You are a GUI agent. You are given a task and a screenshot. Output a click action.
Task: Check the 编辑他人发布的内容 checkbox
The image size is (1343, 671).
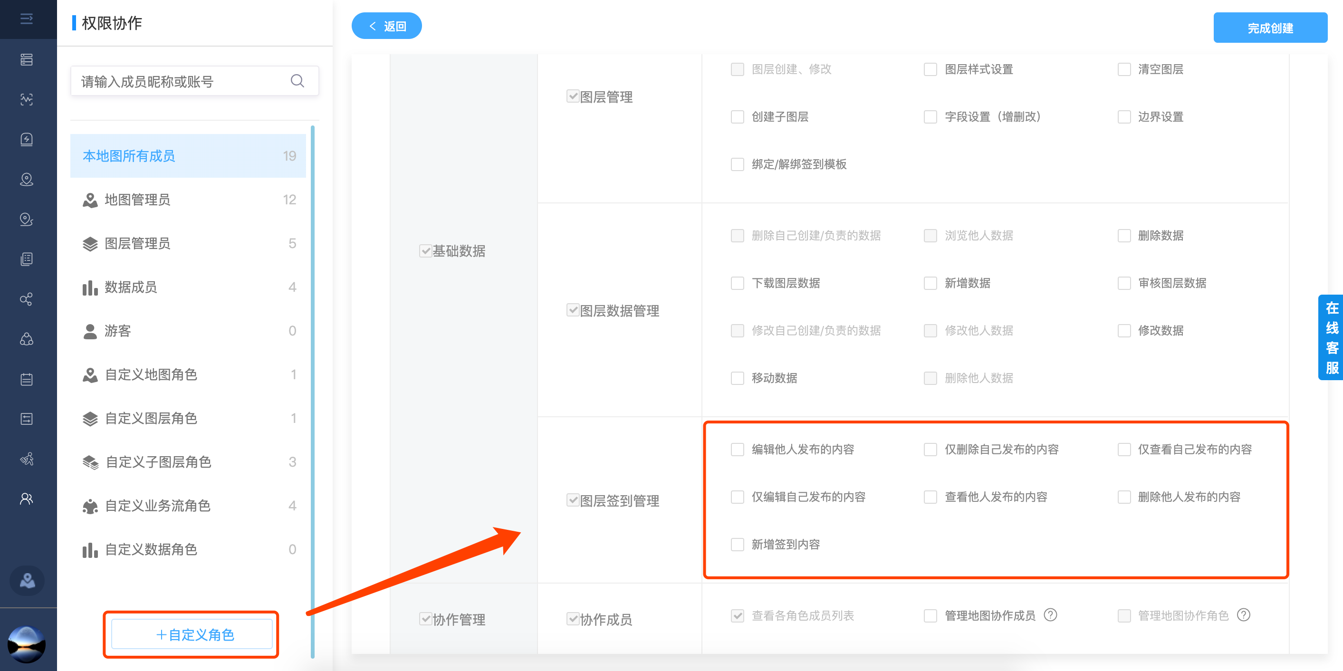click(x=737, y=450)
